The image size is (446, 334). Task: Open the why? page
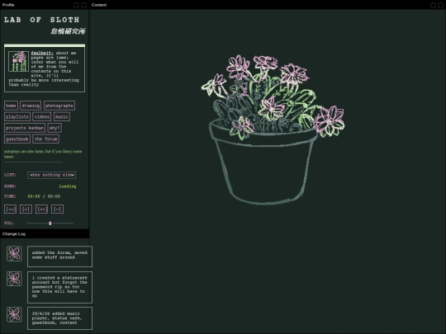tap(55, 128)
